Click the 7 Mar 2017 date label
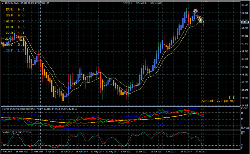Image resolution: width=250 pixels, height=154 pixels. [6, 152]
